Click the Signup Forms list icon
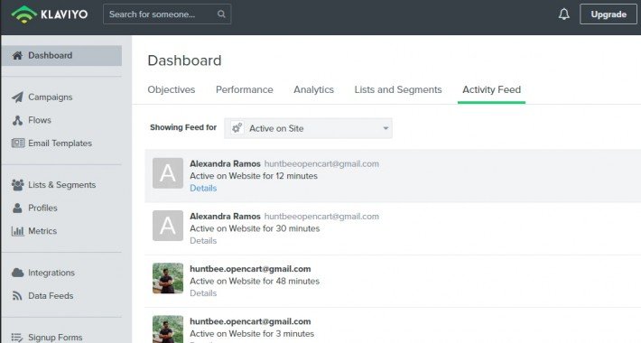The width and height of the screenshot is (641, 343). (17, 338)
